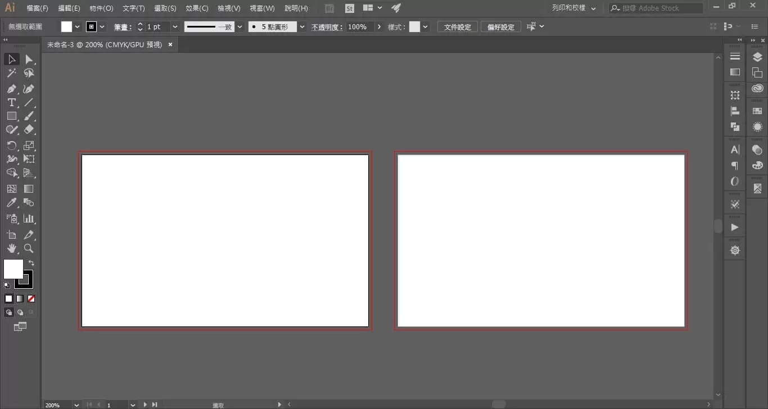The width and height of the screenshot is (768, 409).
Task: Click the 偏好設定 button
Action: (x=501, y=27)
